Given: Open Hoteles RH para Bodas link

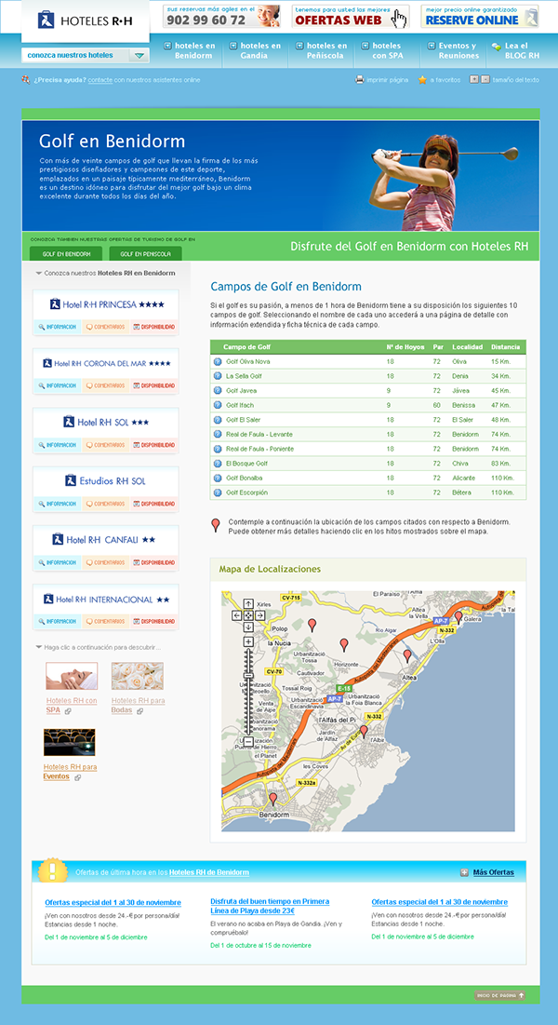Looking at the screenshot, I should pos(138,706).
